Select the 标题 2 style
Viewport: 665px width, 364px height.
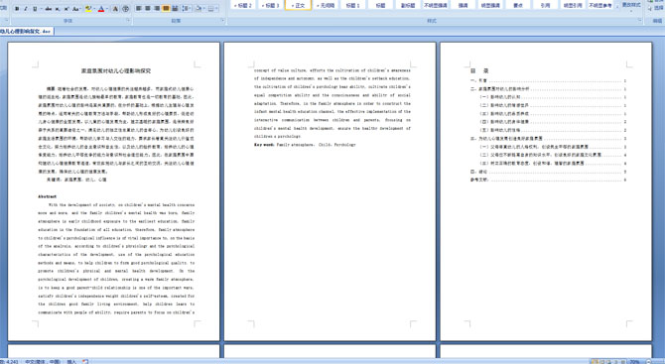243,5
